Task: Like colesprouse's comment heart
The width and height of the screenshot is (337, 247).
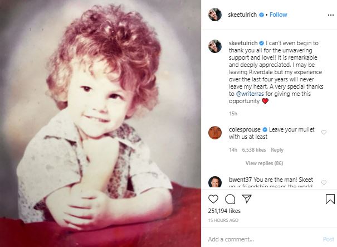Action: pyautogui.click(x=324, y=133)
